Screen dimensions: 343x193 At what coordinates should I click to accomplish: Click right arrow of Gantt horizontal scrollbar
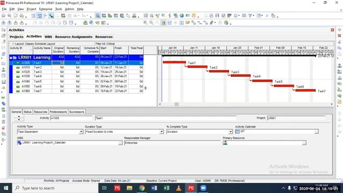coord(331,104)
